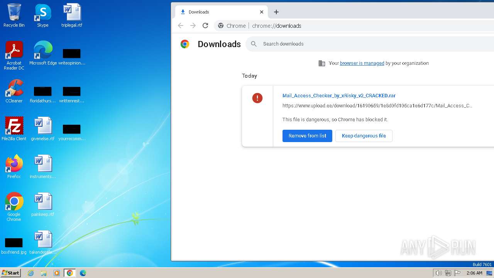
Task: Click the Chrome back arrow
Action: pyautogui.click(x=181, y=25)
